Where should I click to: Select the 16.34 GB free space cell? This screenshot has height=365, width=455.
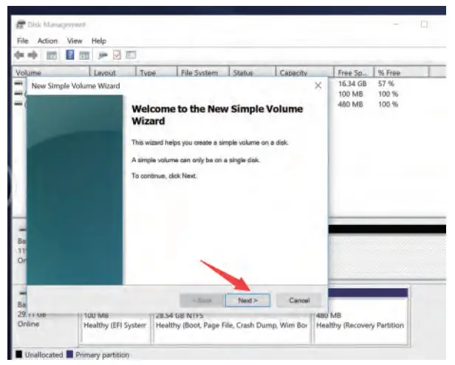coord(352,84)
